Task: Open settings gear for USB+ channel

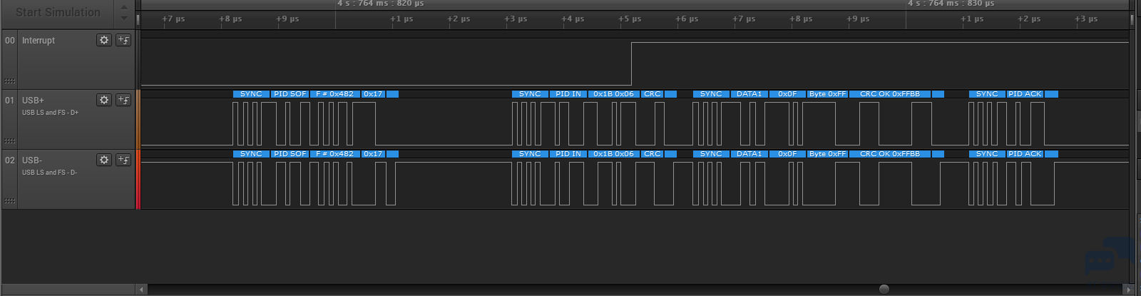Action: coord(104,100)
